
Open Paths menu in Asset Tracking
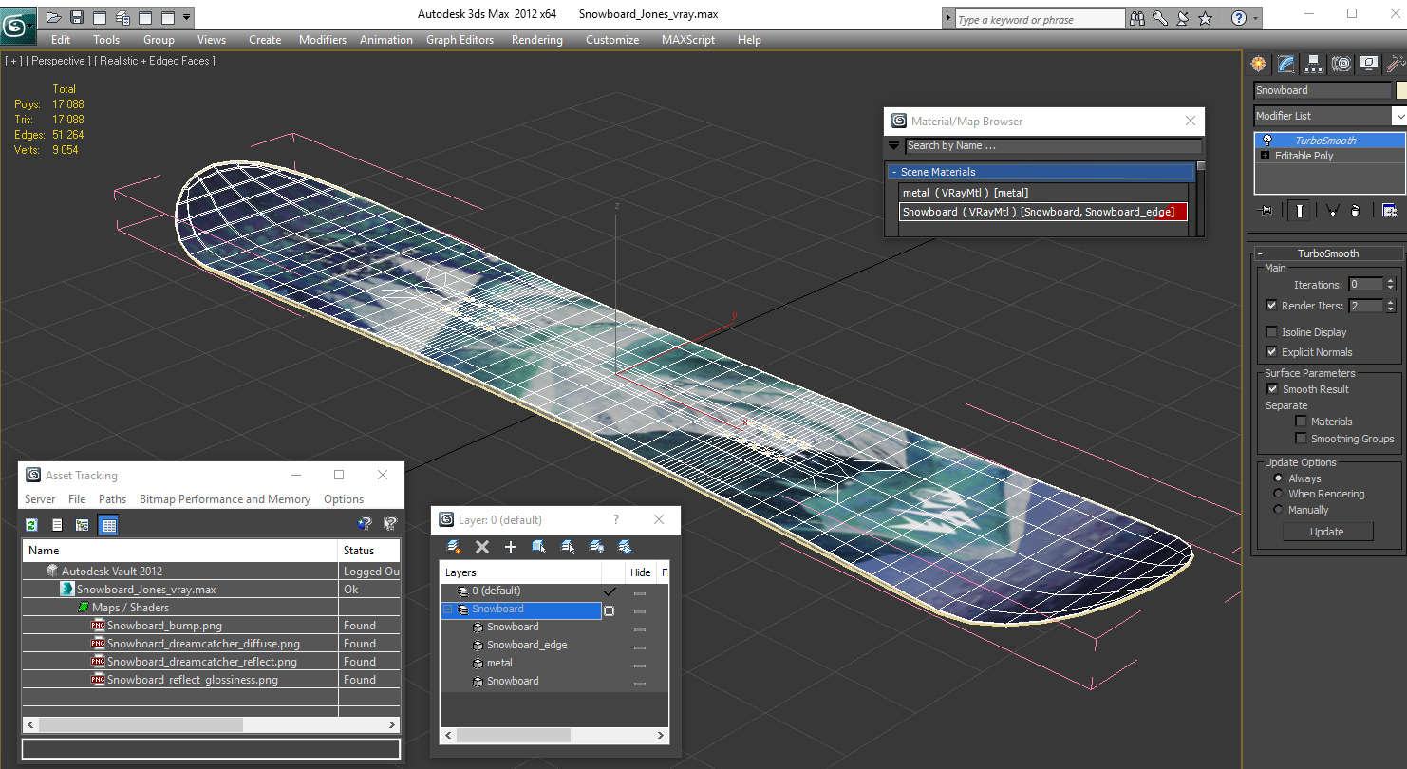click(x=112, y=499)
